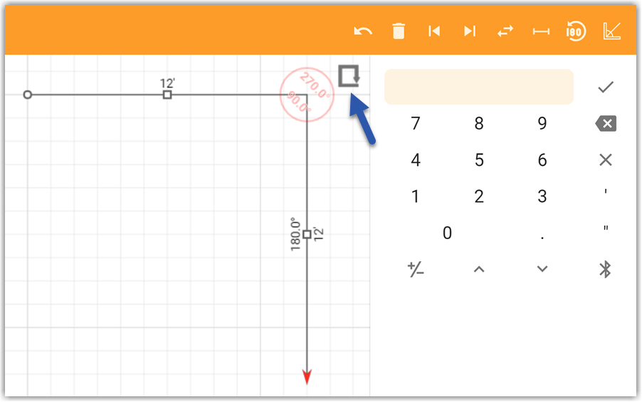Viewport: 642px width, 402px height.
Task: Close the shape with rectangle icon
Action: [349, 75]
